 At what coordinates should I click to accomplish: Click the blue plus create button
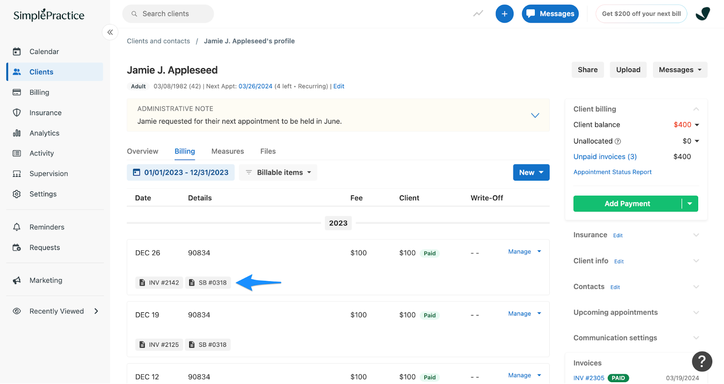(x=505, y=14)
